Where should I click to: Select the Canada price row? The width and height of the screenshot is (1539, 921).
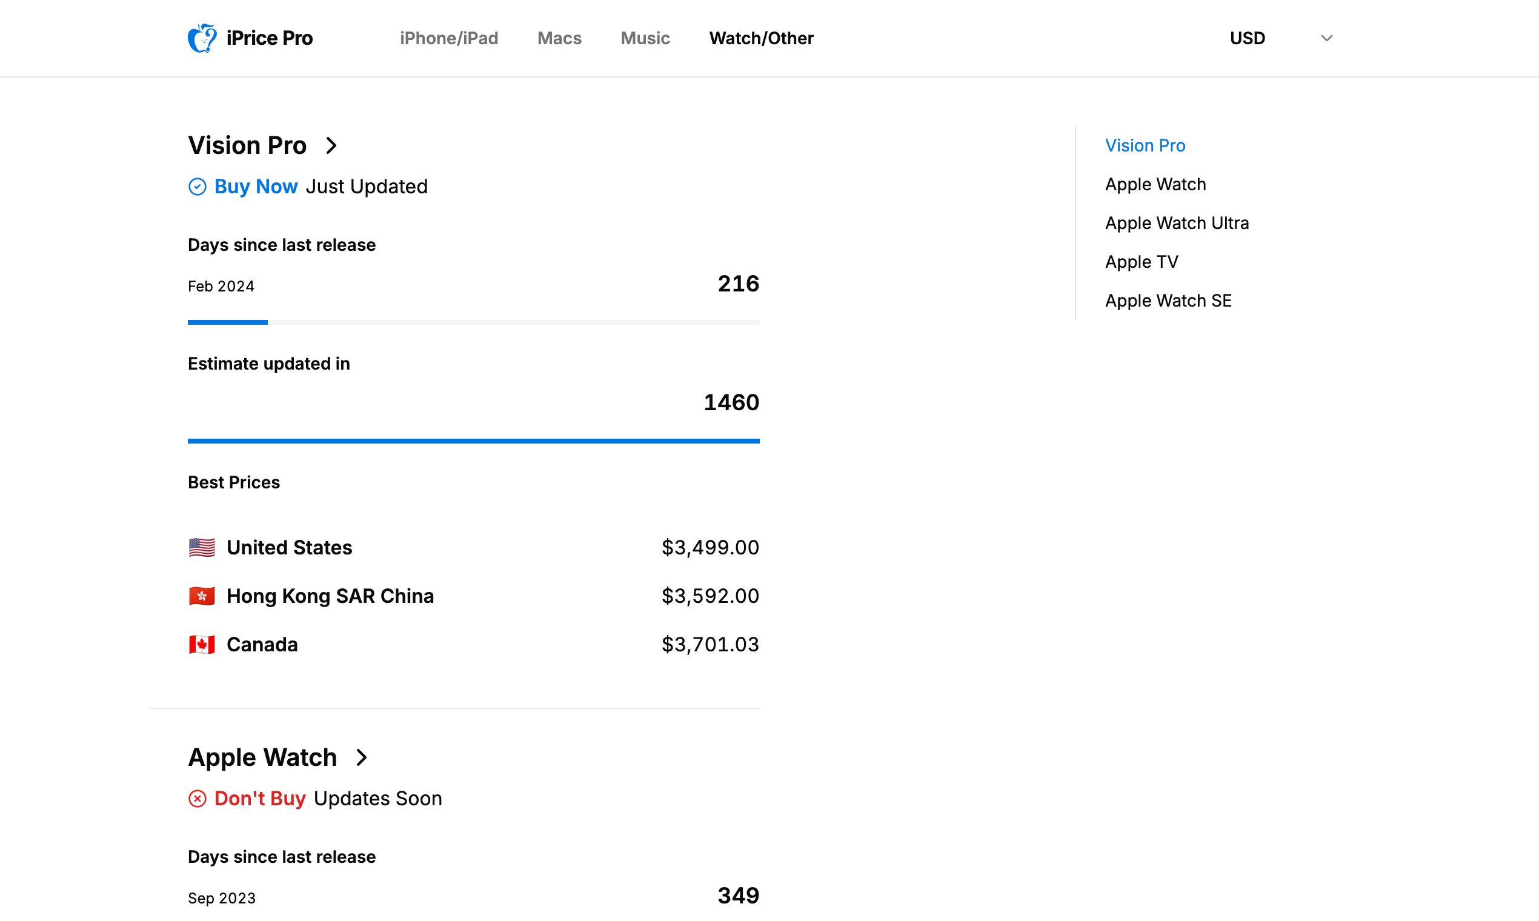(x=473, y=644)
